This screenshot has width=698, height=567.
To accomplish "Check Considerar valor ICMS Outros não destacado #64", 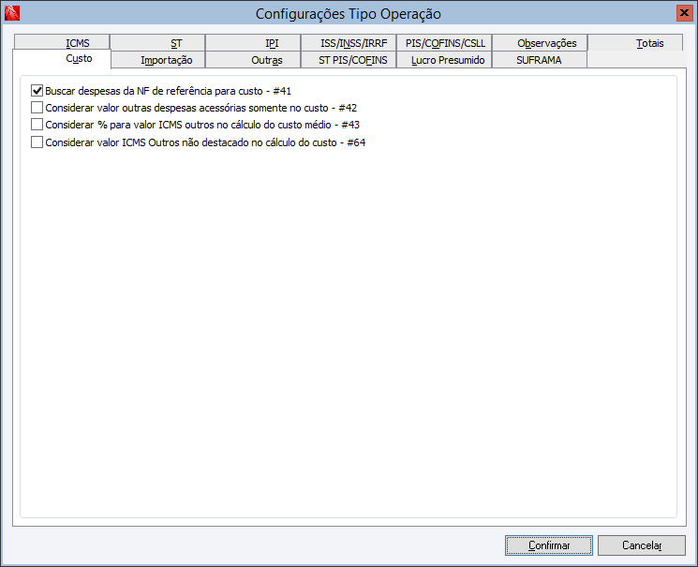I will click(37, 142).
